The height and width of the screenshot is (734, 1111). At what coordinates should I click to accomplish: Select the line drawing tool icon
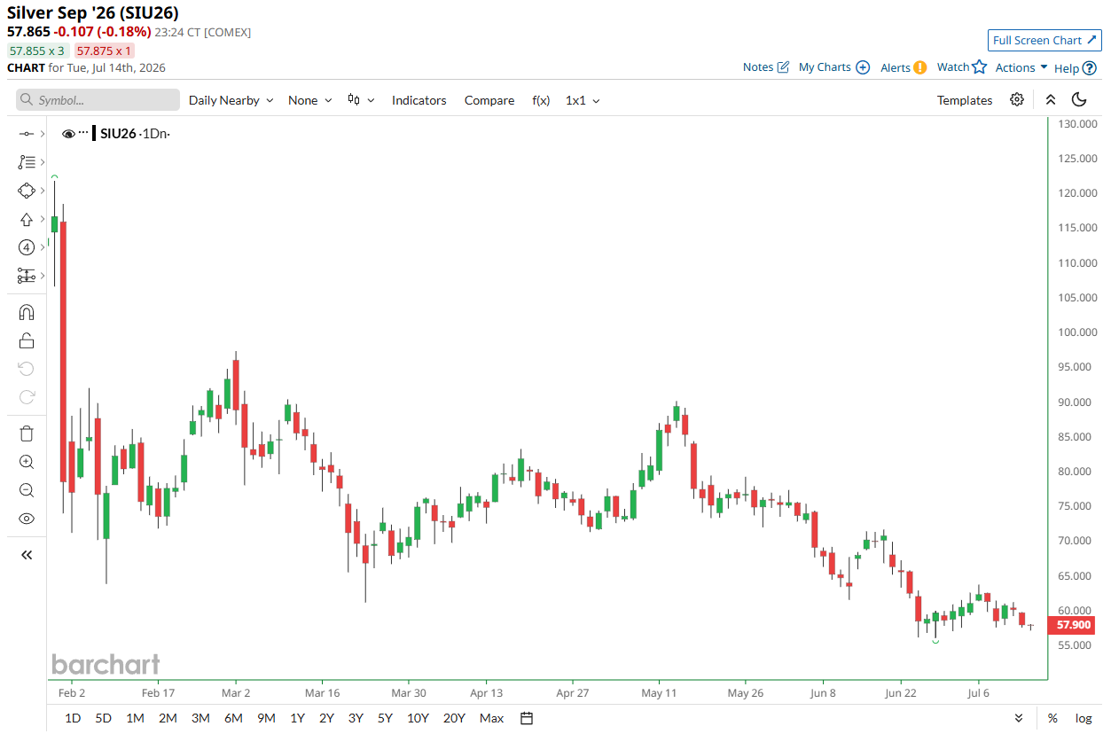point(27,134)
